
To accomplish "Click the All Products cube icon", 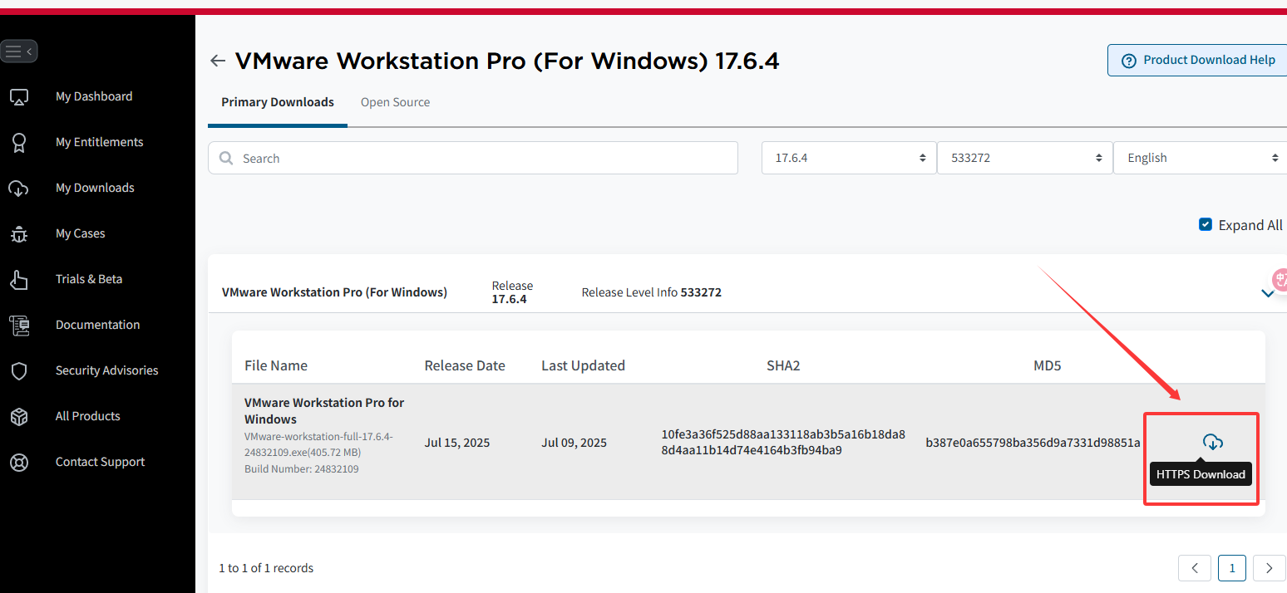I will [x=19, y=417].
